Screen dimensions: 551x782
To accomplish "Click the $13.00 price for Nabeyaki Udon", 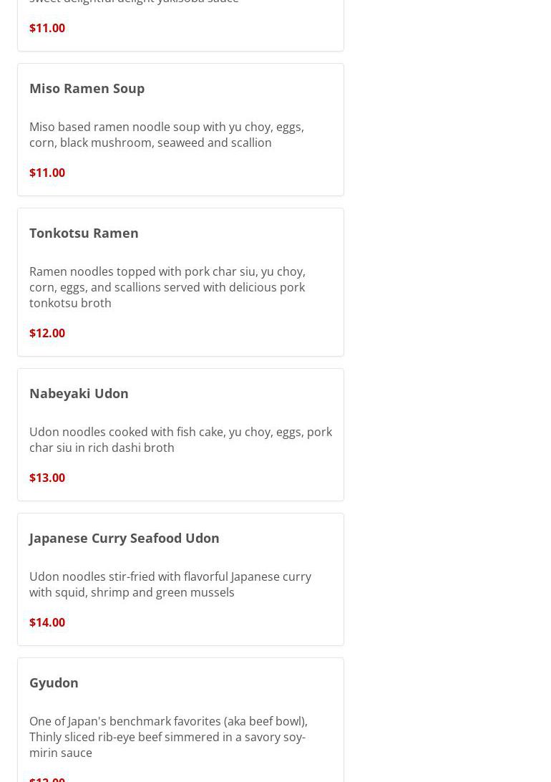I will pyautogui.click(x=47, y=478).
